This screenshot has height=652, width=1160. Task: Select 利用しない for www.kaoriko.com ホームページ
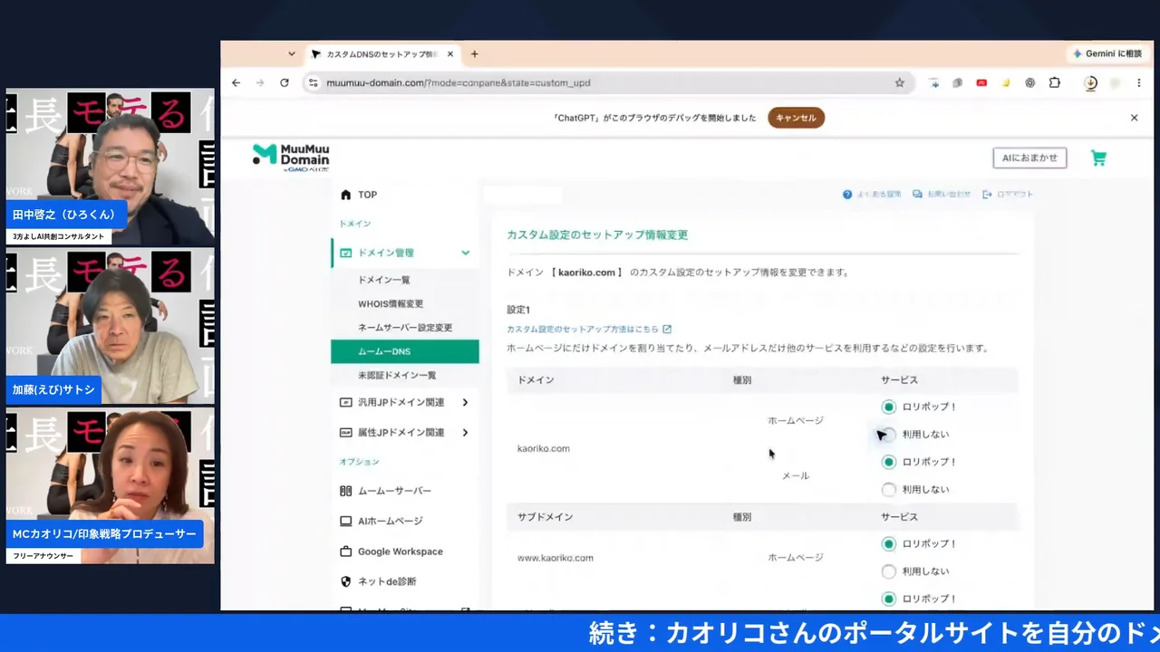[888, 571]
